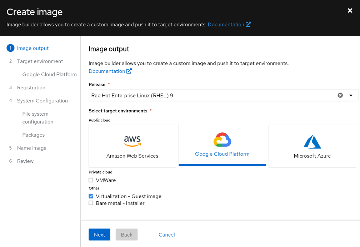Close the Create image dialog
This screenshot has height=247, width=360.
coord(350,11)
